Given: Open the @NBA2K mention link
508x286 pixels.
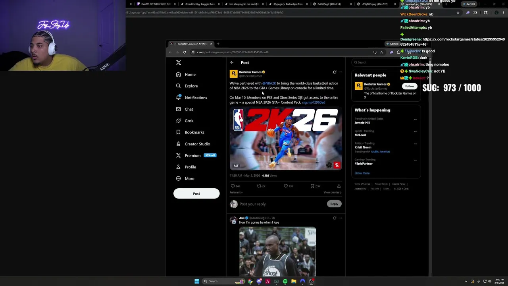Looking at the screenshot, I should tap(269, 83).
